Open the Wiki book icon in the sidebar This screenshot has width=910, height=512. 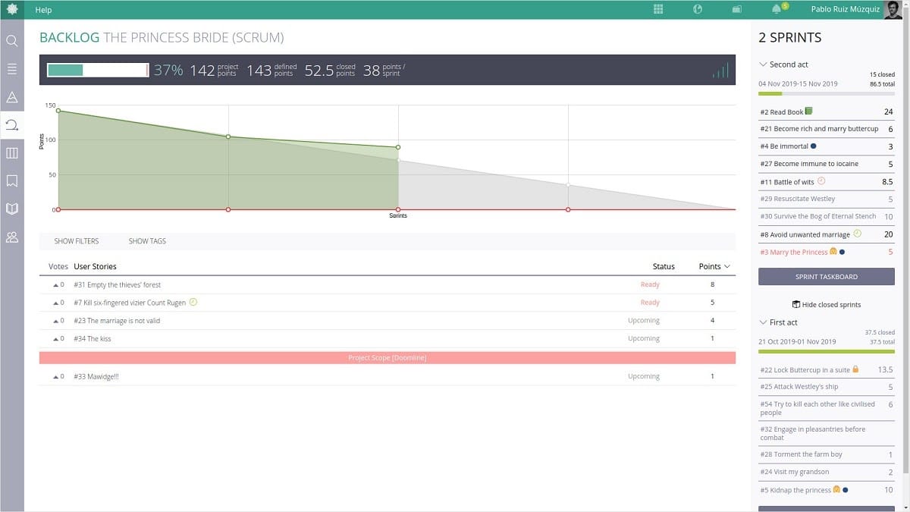point(12,209)
